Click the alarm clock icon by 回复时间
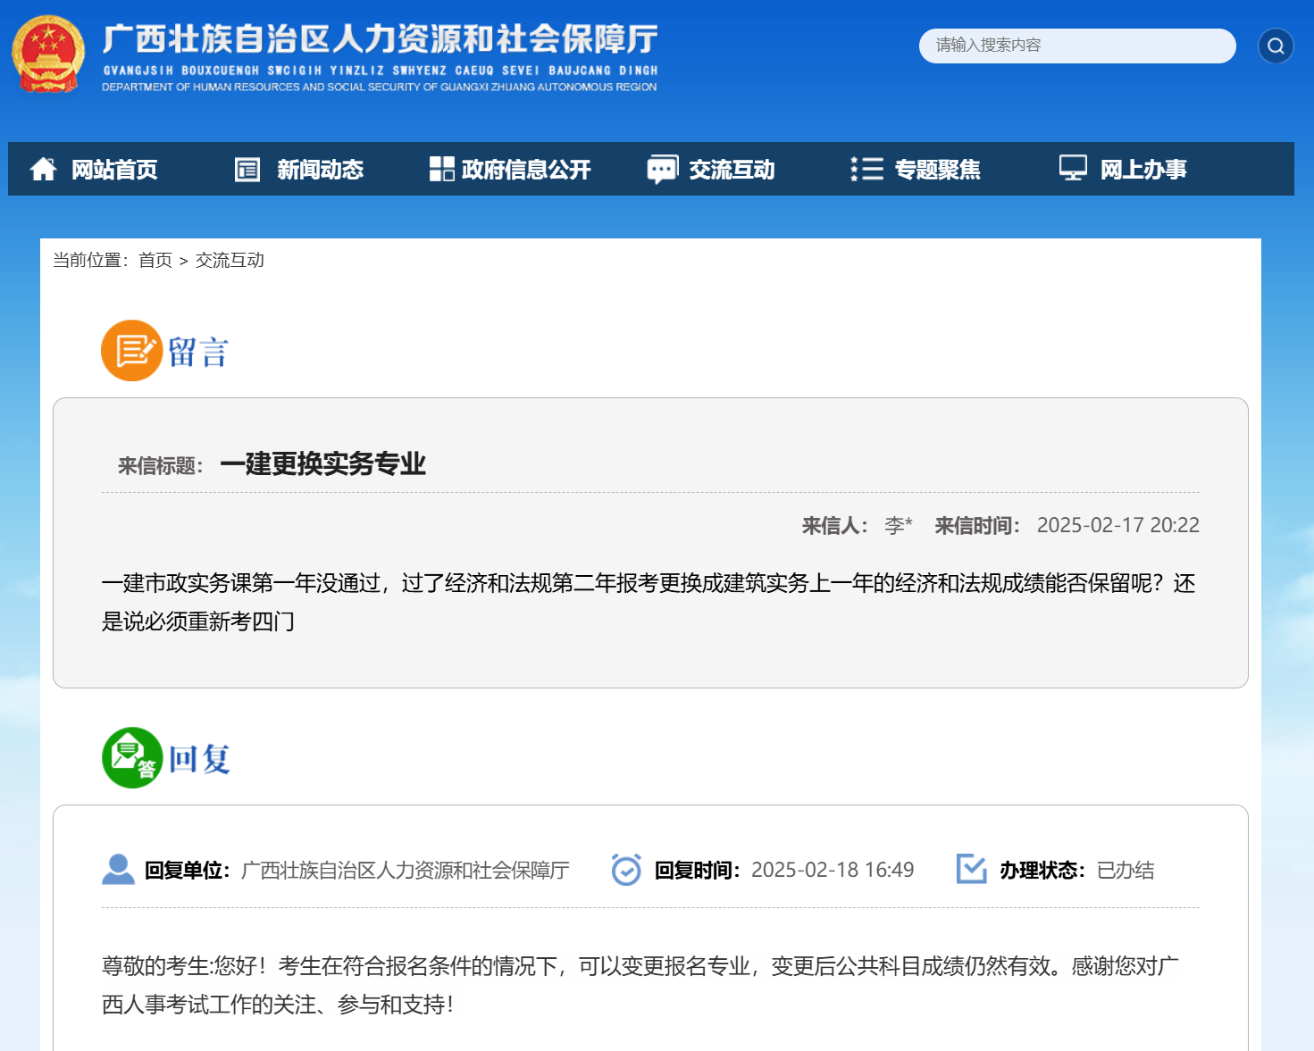The height and width of the screenshot is (1051, 1314). (626, 870)
